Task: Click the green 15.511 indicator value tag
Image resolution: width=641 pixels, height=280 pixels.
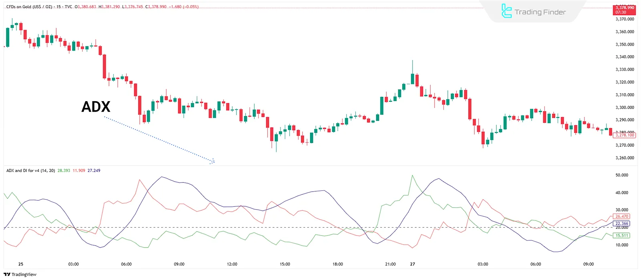Action: coord(622,236)
